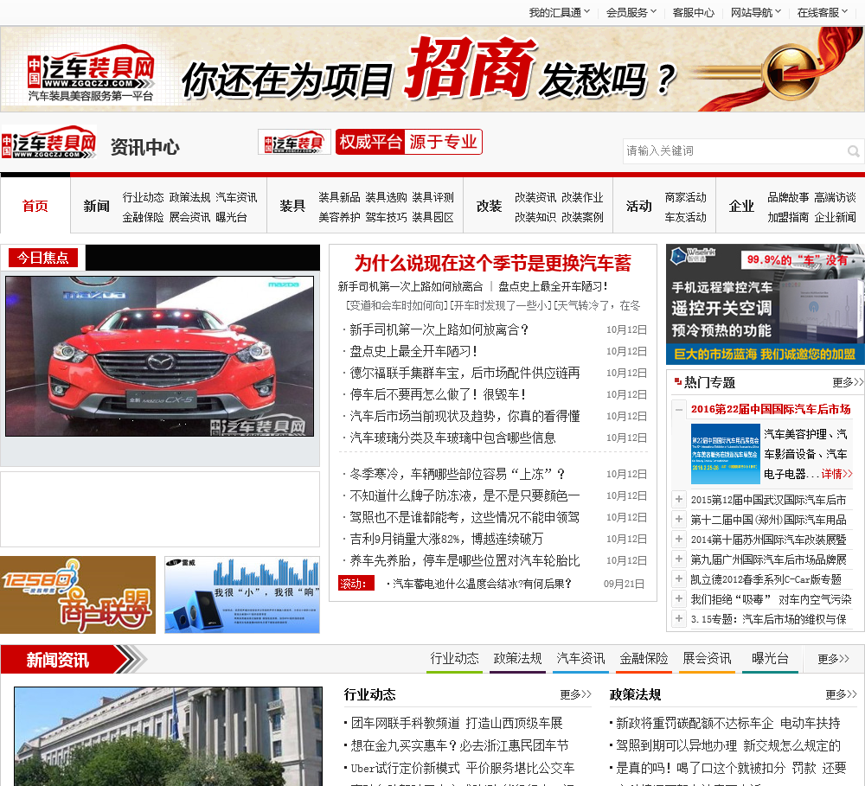Open article 团车网联手科教频道
Screen dimensions: 865x786
pos(457,723)
